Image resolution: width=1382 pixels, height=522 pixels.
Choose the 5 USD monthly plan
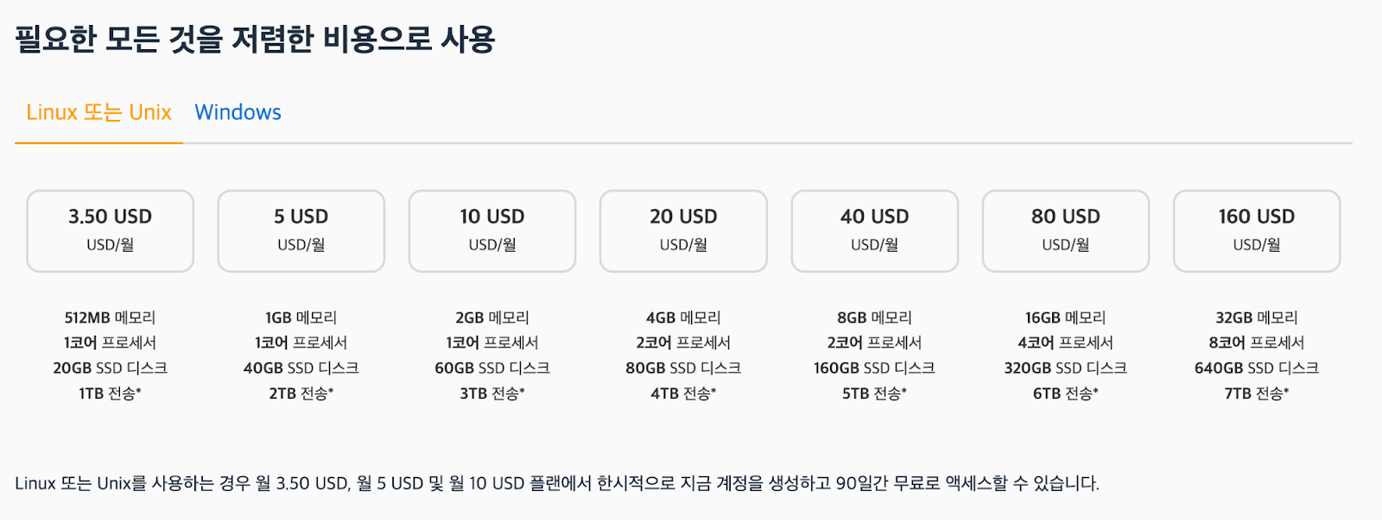pos(301,231)
